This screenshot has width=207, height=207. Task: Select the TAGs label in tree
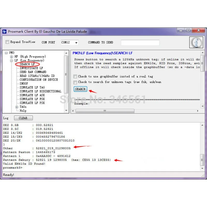click(23, 107)
